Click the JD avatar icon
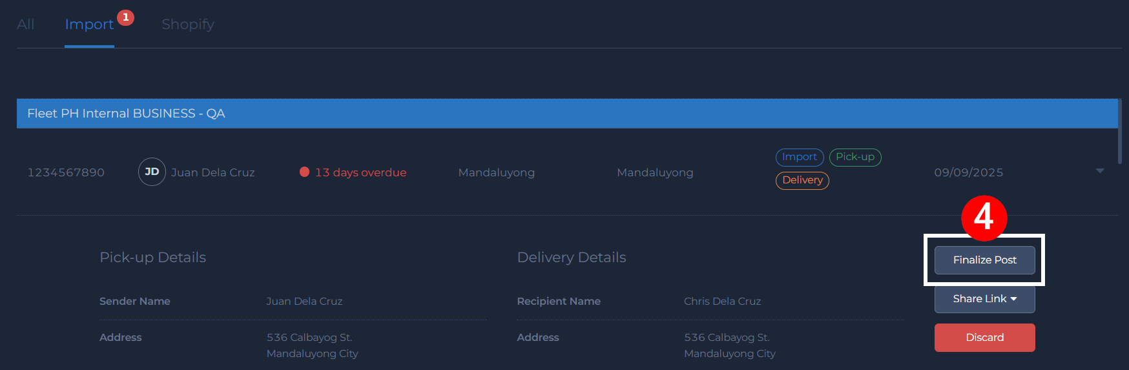This screenshot has height=370, width=1129. [x=152, y=172]
